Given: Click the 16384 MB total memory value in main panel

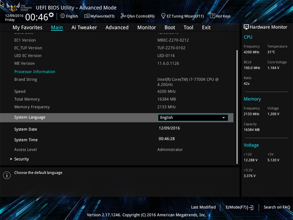Looking at the screenshot, I should click(166, 99).
